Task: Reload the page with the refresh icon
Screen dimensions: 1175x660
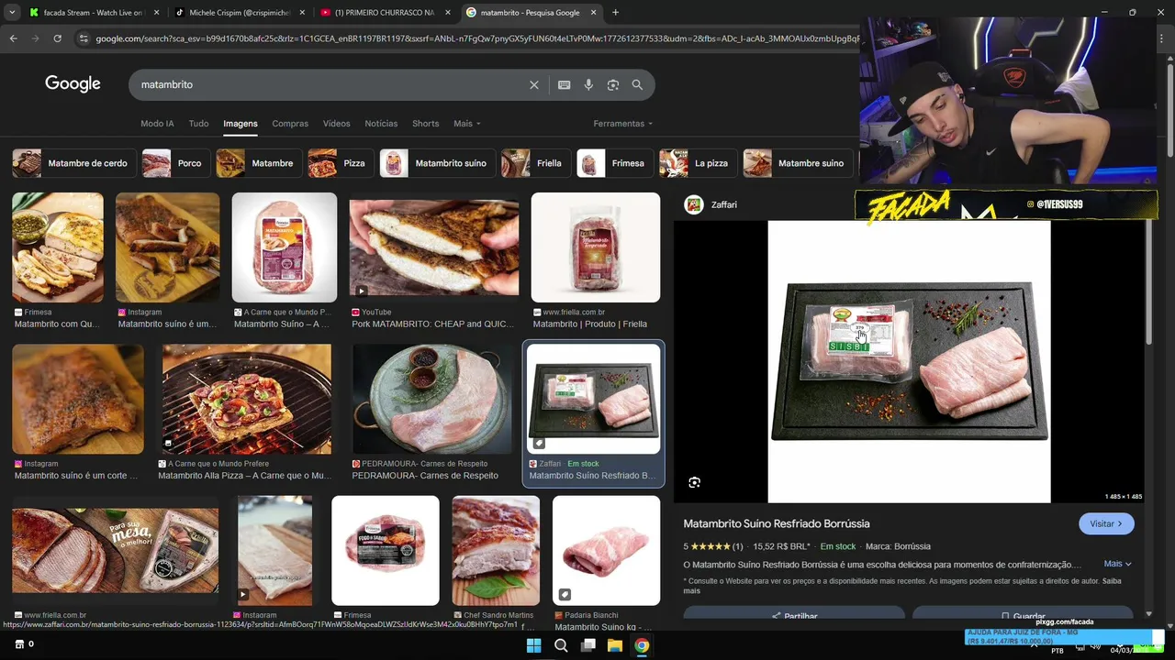Action: pos(57,38)
